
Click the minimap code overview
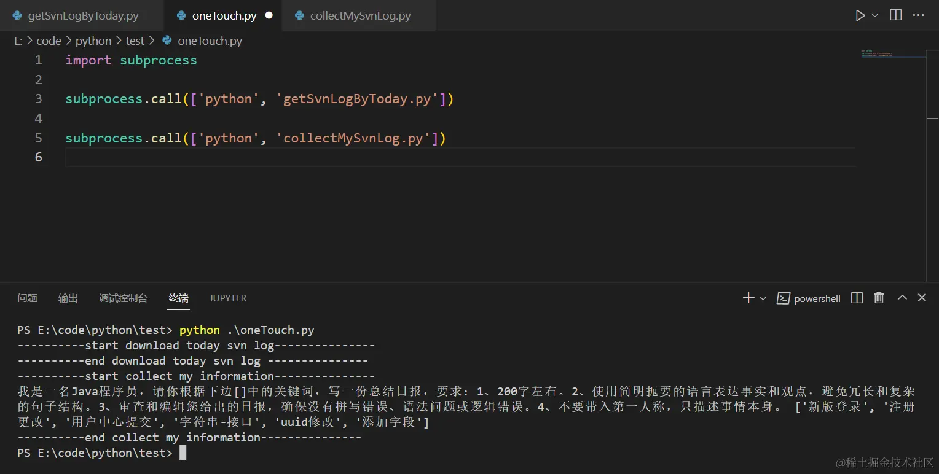pos(892,55)
